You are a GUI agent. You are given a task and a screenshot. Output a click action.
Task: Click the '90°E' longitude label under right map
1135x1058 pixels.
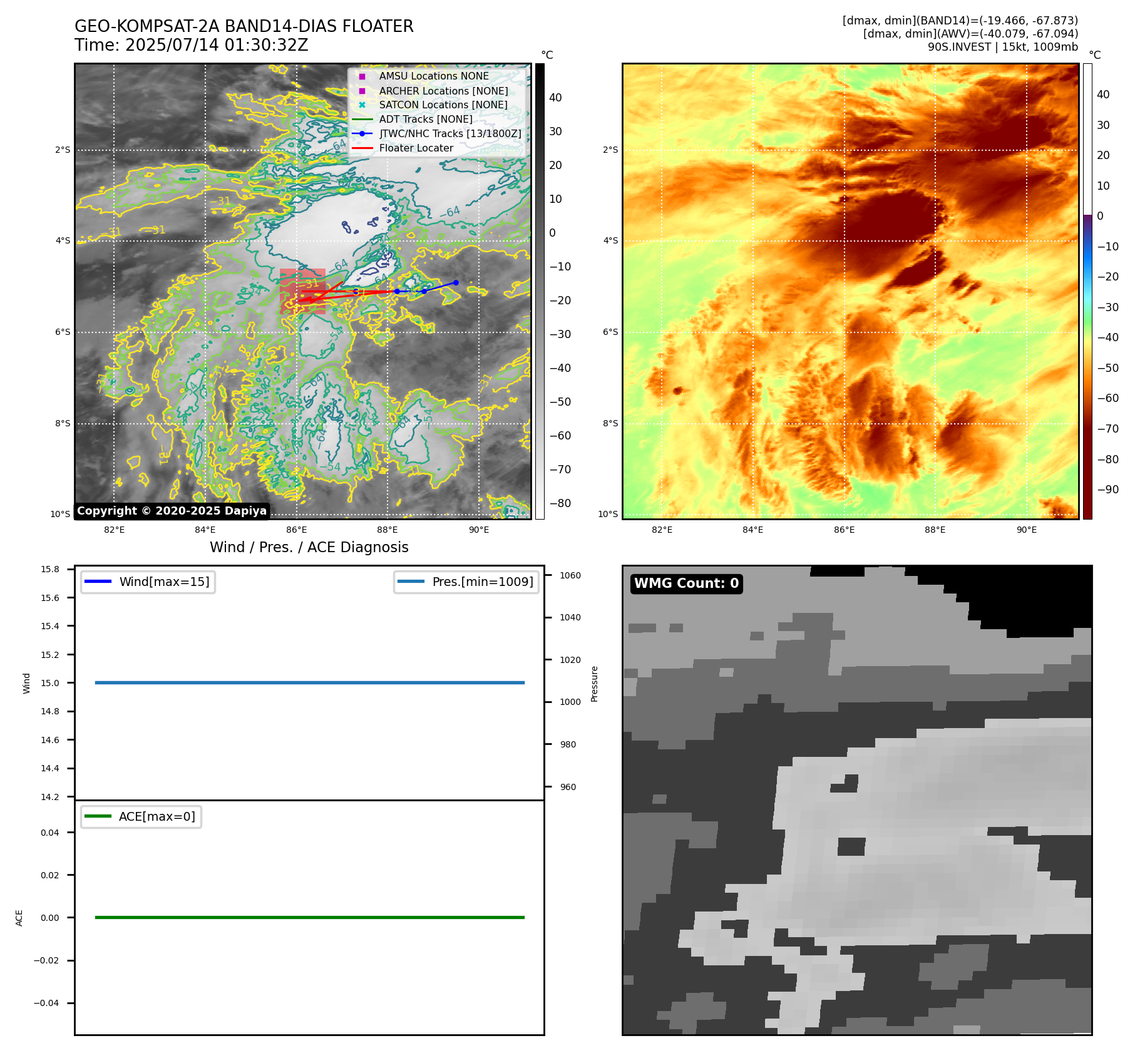tap(1026, 530)
